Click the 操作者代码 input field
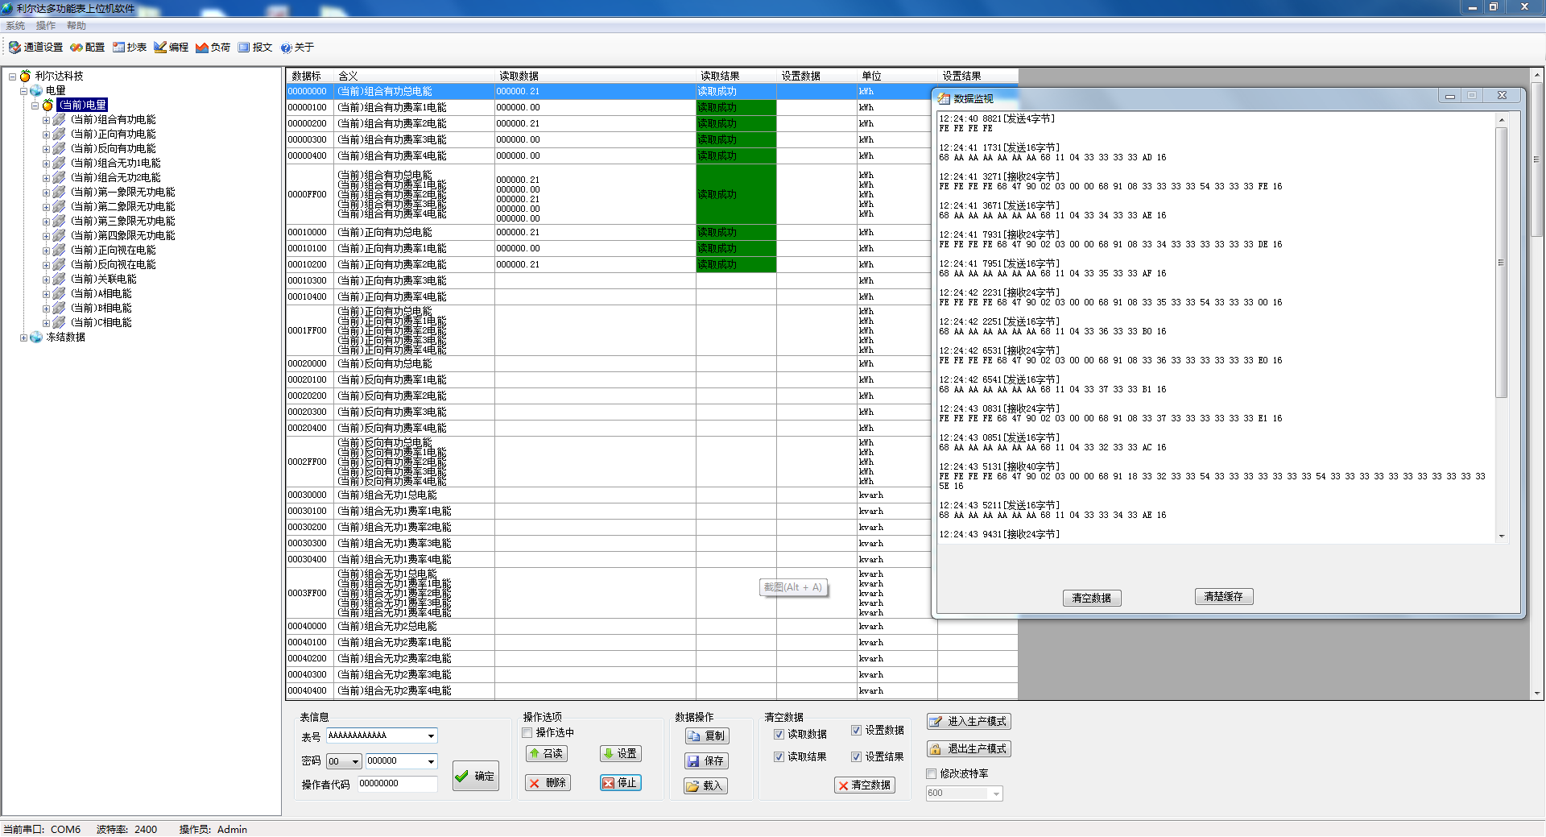The image size is (1546, 837). [397, 784]
